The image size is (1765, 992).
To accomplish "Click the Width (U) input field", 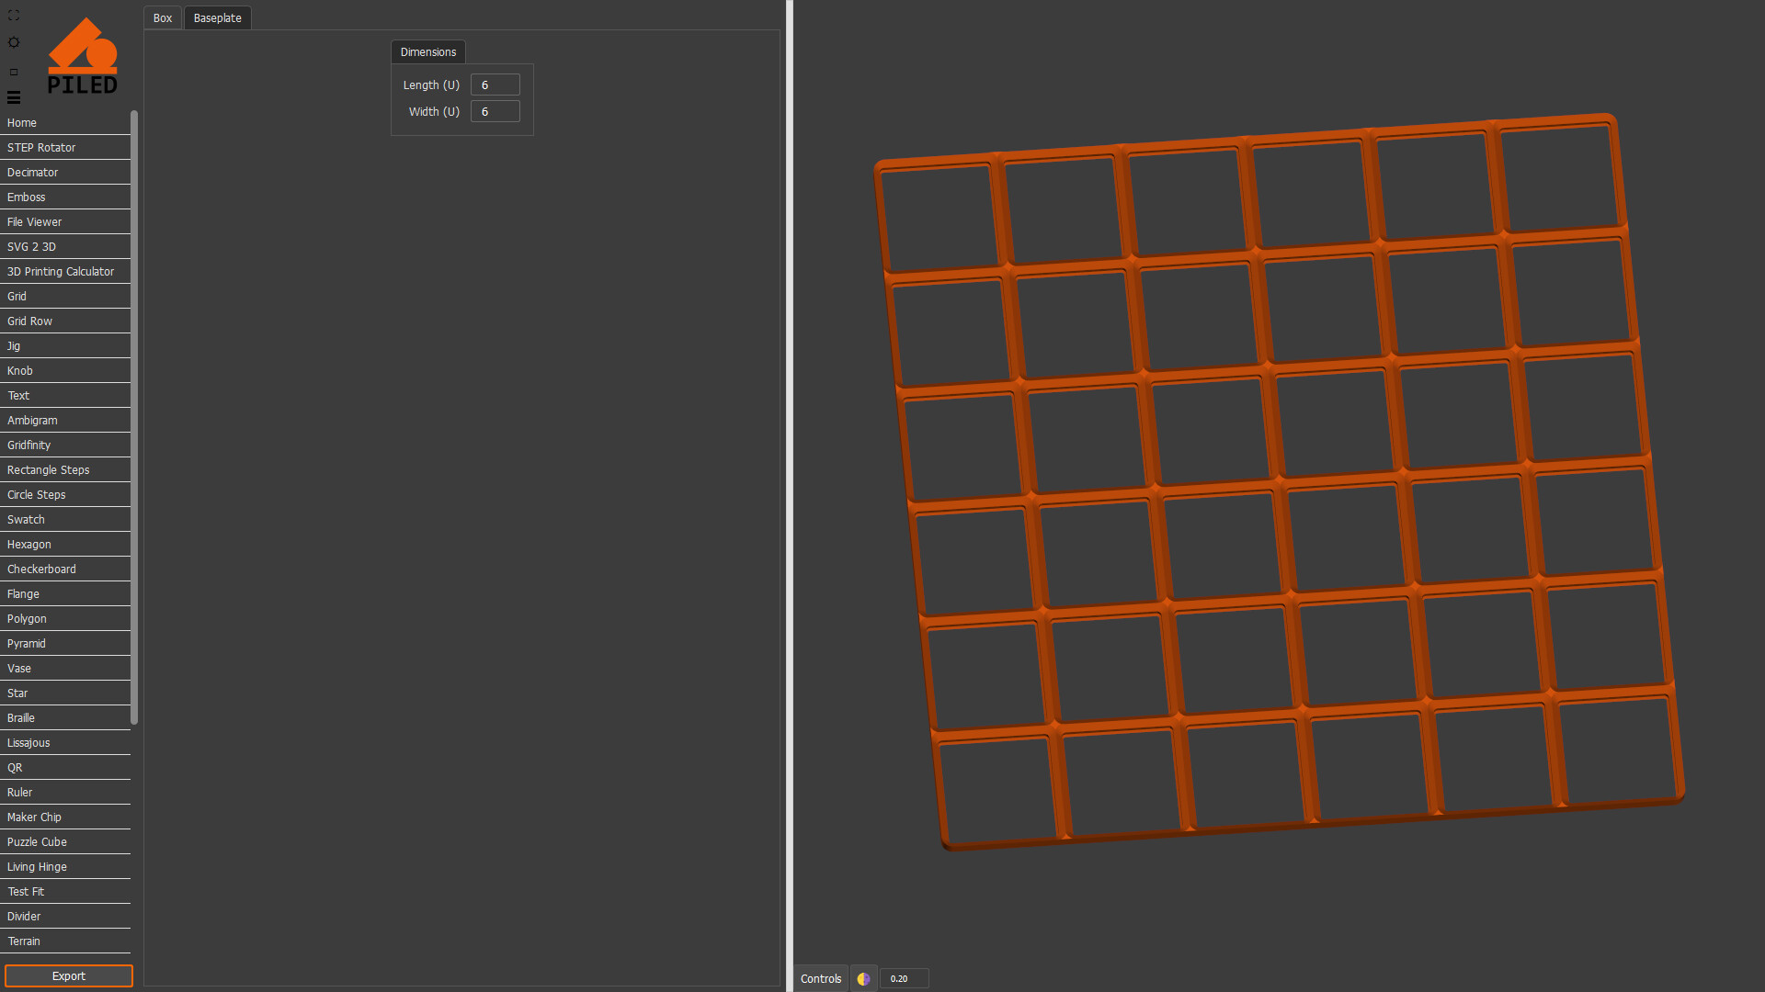I will pyautogui.click(x=495, y=112).
